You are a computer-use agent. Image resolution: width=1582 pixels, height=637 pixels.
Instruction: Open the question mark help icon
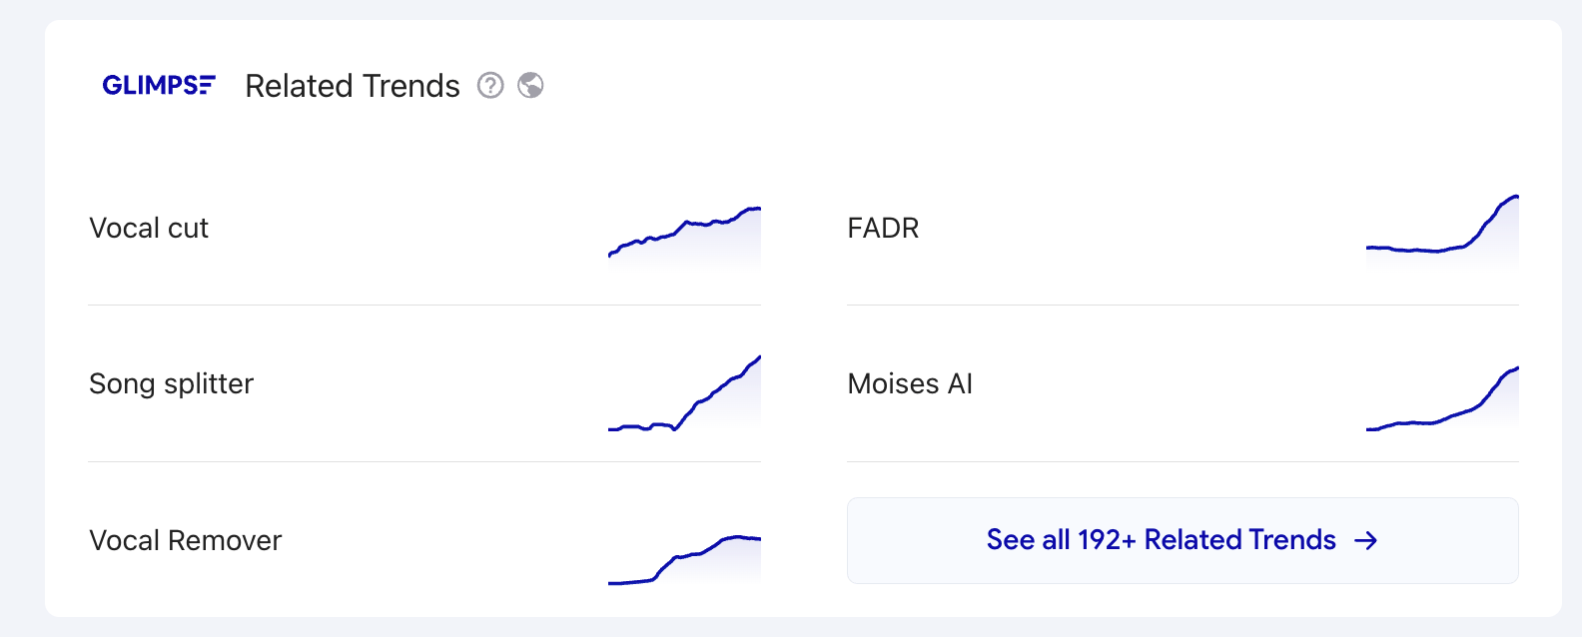(490, 86)
